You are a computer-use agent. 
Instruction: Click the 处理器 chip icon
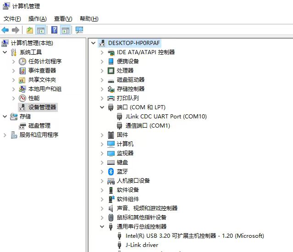[x=111, y=71]
